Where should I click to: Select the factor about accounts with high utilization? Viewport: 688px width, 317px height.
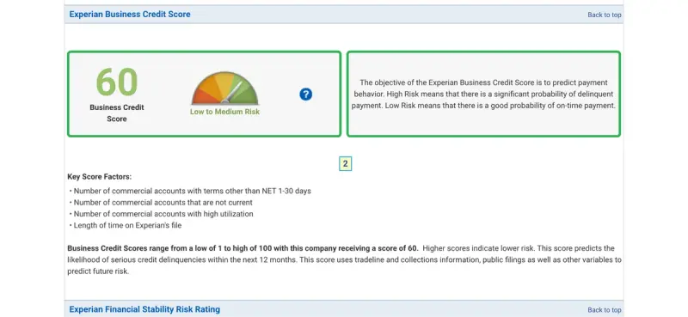pyautogui.click(x=163, y=214)
